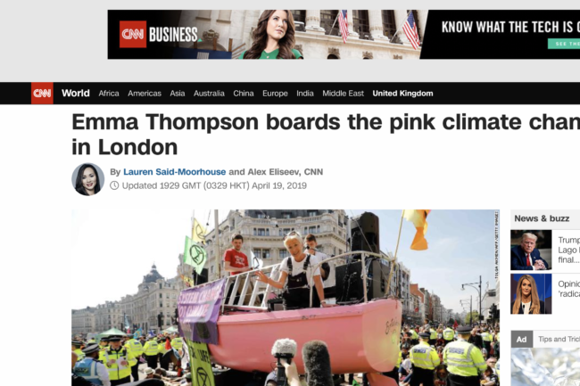The image size is (580, 386).
Task: Open the blonde woman opinion story thumbnail
Action: point(531,294)
